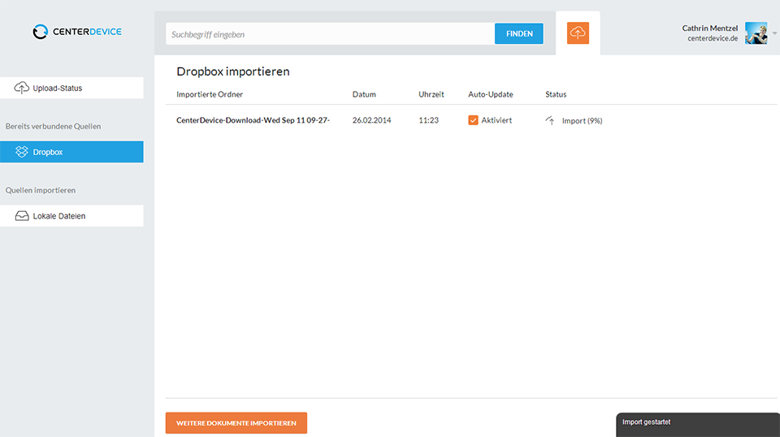This screenshot has height=437, width=780.
Task: Sort by the Datum column header
Action: click(364, 94)
